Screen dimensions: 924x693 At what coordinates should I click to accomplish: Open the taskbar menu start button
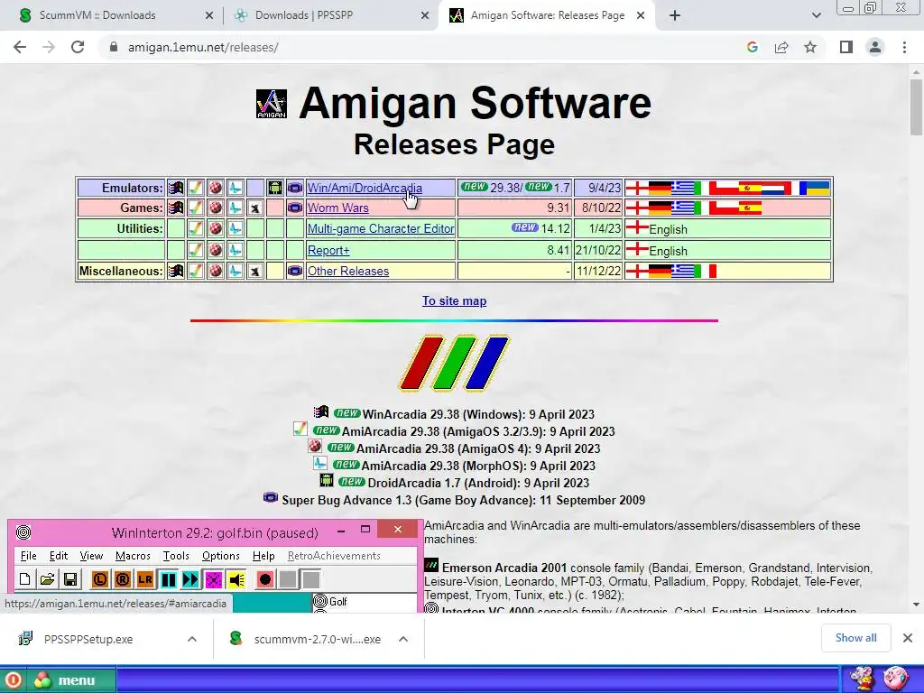[x=69, y=680]
